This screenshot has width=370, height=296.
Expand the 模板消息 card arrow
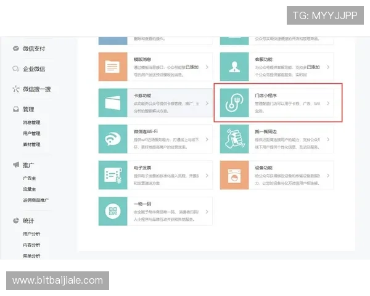click(x=207, y=67)
